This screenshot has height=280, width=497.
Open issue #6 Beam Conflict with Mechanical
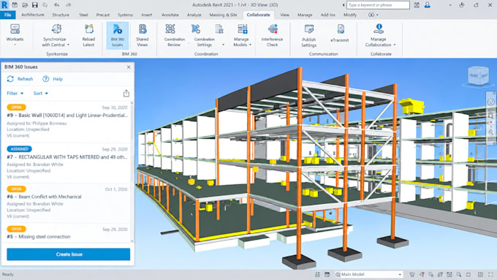[67, 203]
